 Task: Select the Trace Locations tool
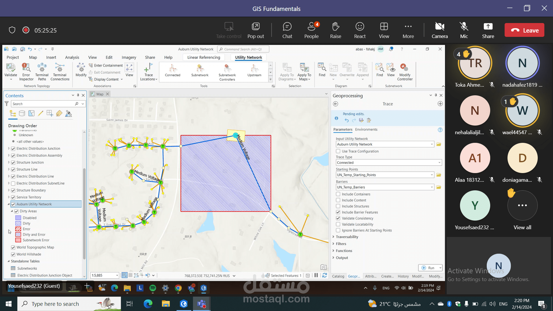[x=149, y=71]
